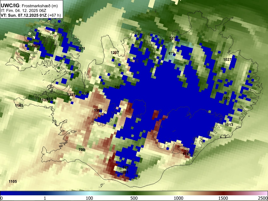Click the map value label '1367'

click(36, 46)
